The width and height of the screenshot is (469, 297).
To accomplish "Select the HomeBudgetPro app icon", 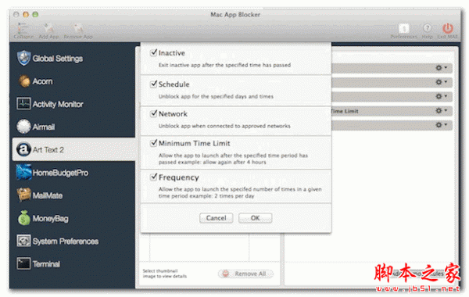I will [x=23, y=172].
